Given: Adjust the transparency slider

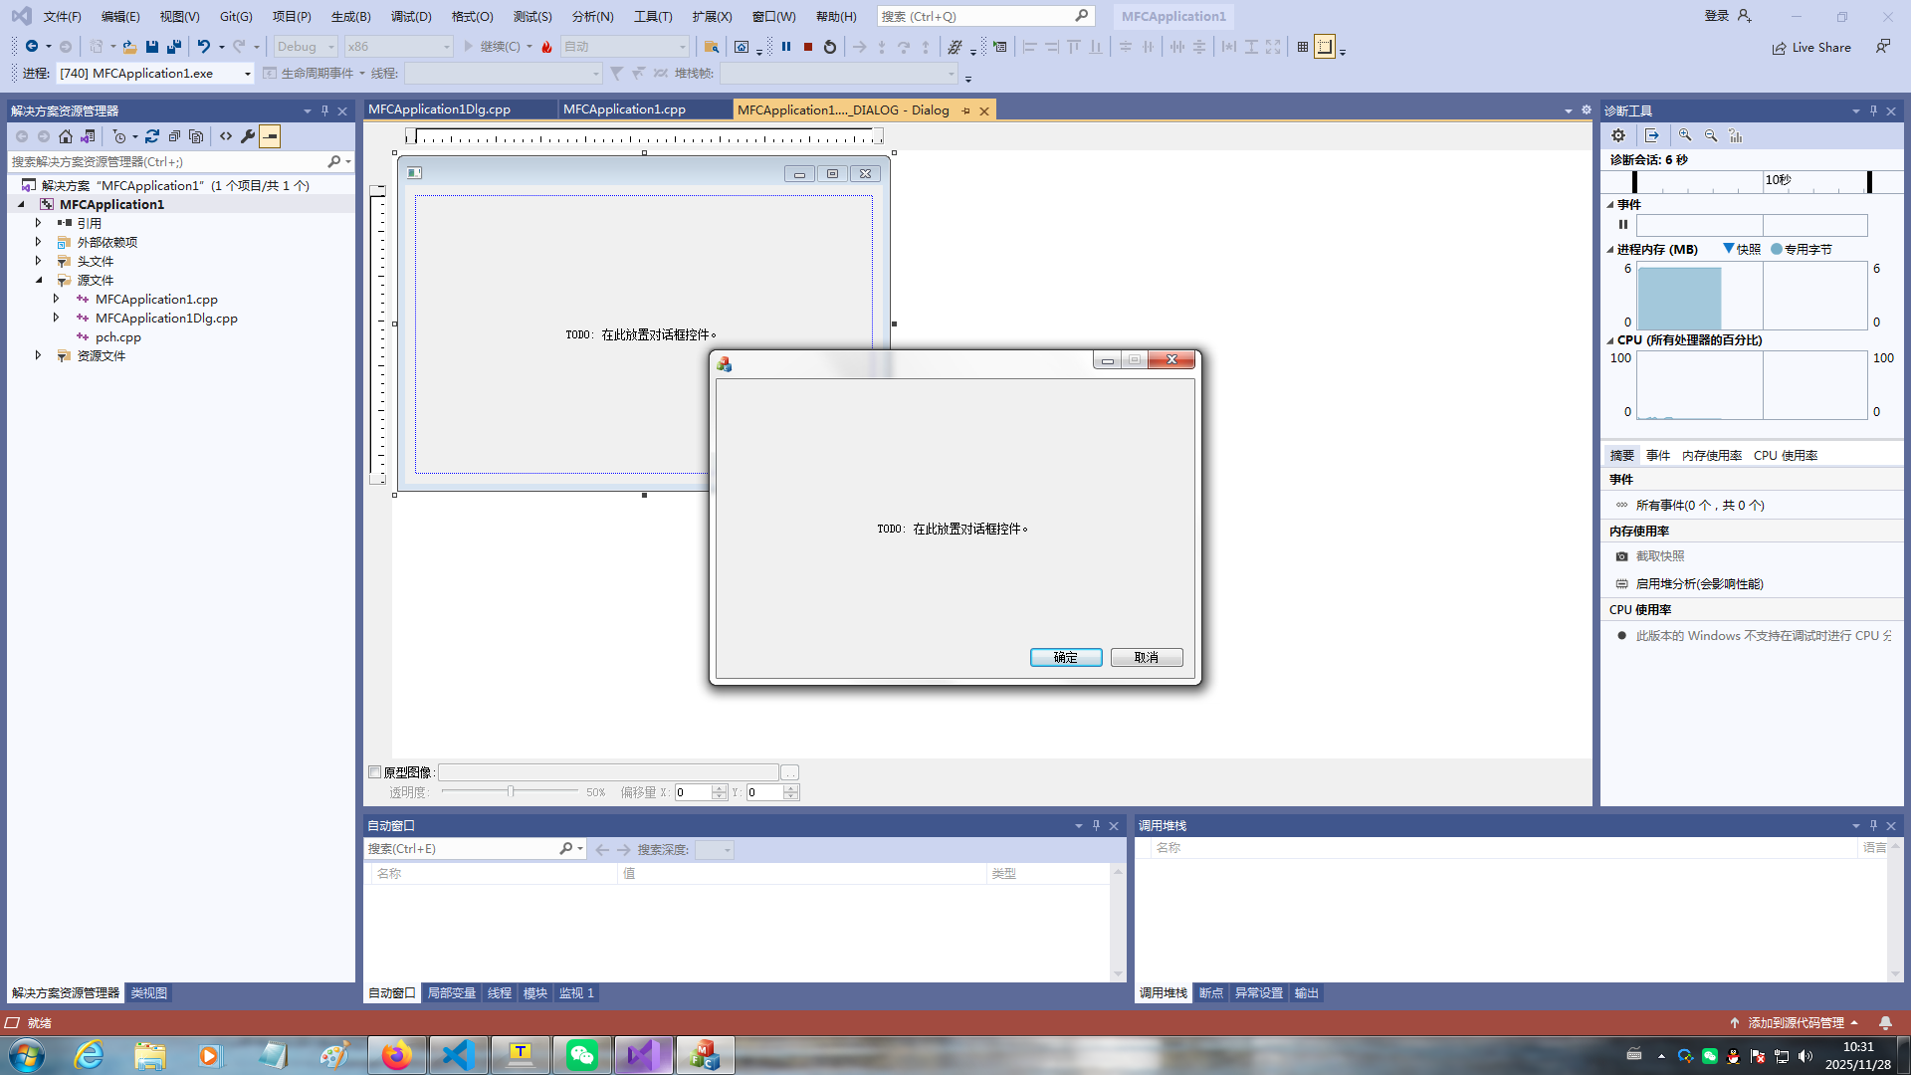Looking at the screenshot, I should [x=511, y=792].
